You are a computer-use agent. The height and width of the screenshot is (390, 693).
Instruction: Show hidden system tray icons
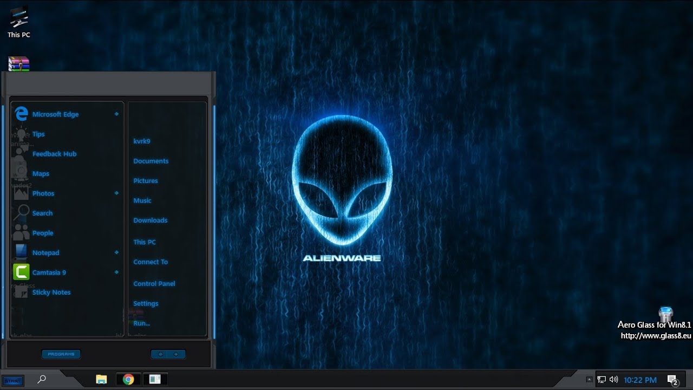[590, 380]
